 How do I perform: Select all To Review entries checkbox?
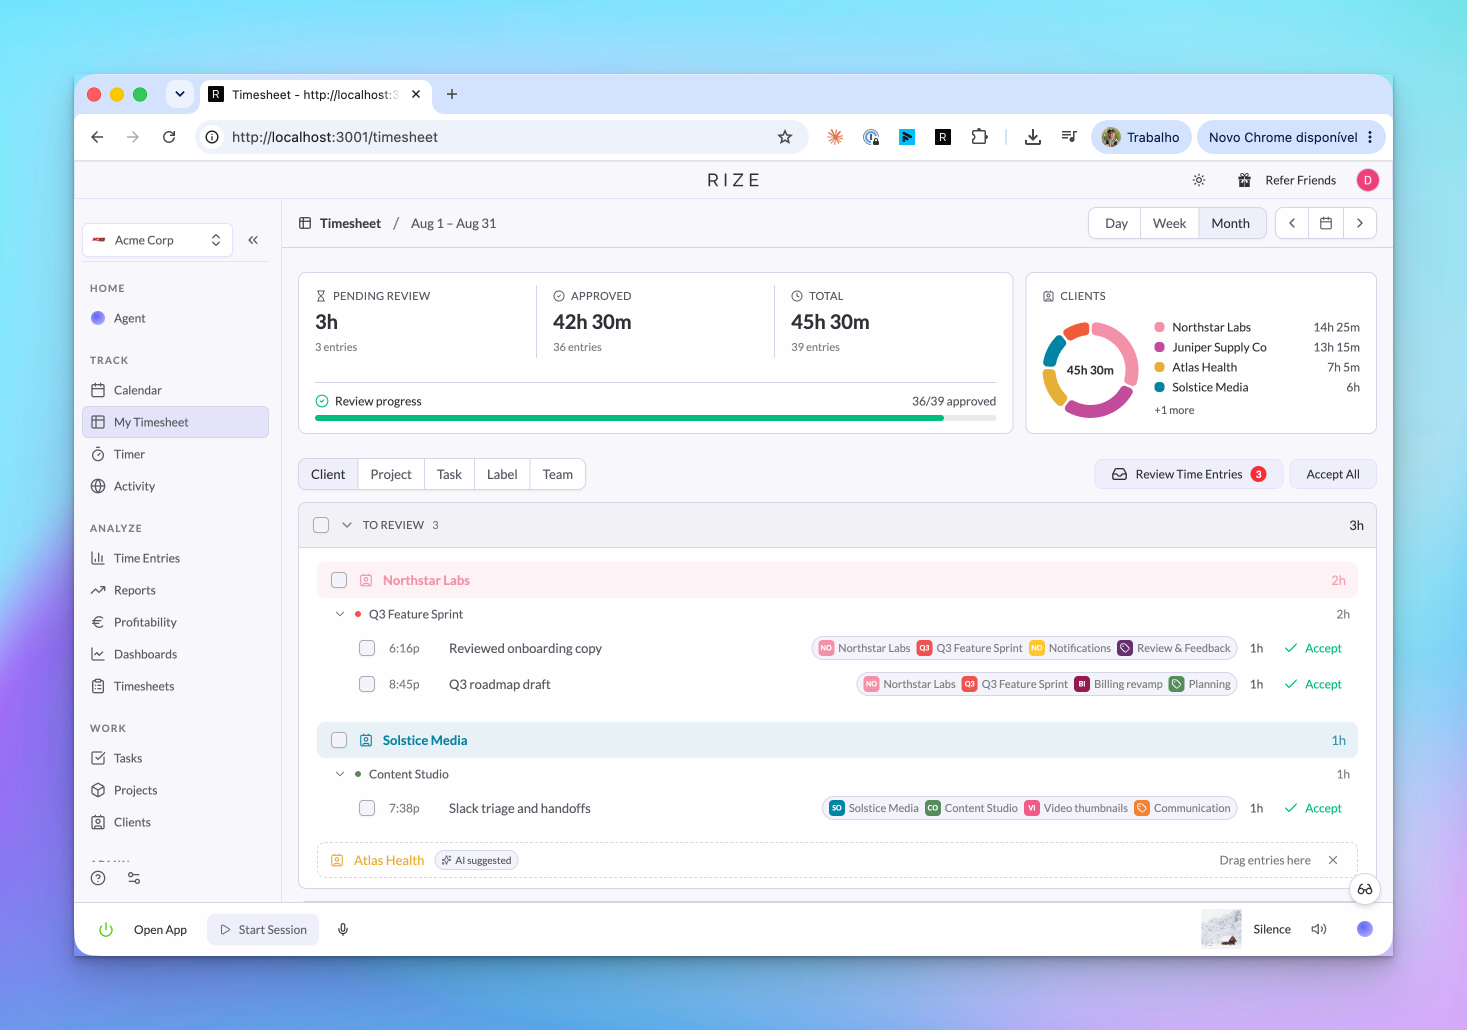tap(320, 525)
